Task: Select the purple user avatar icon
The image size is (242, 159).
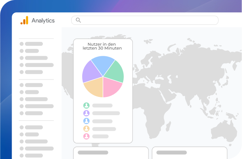Action: (86, 113)
